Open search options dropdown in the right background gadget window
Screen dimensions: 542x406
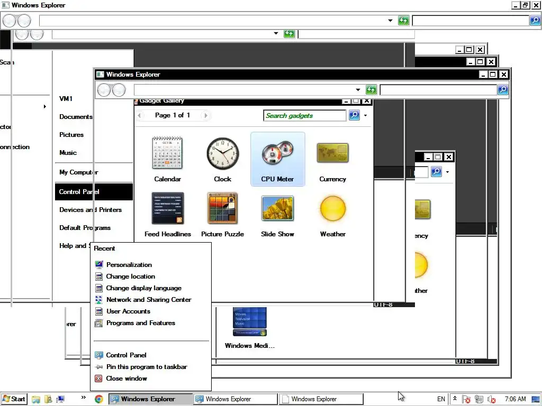coord(448,172)
